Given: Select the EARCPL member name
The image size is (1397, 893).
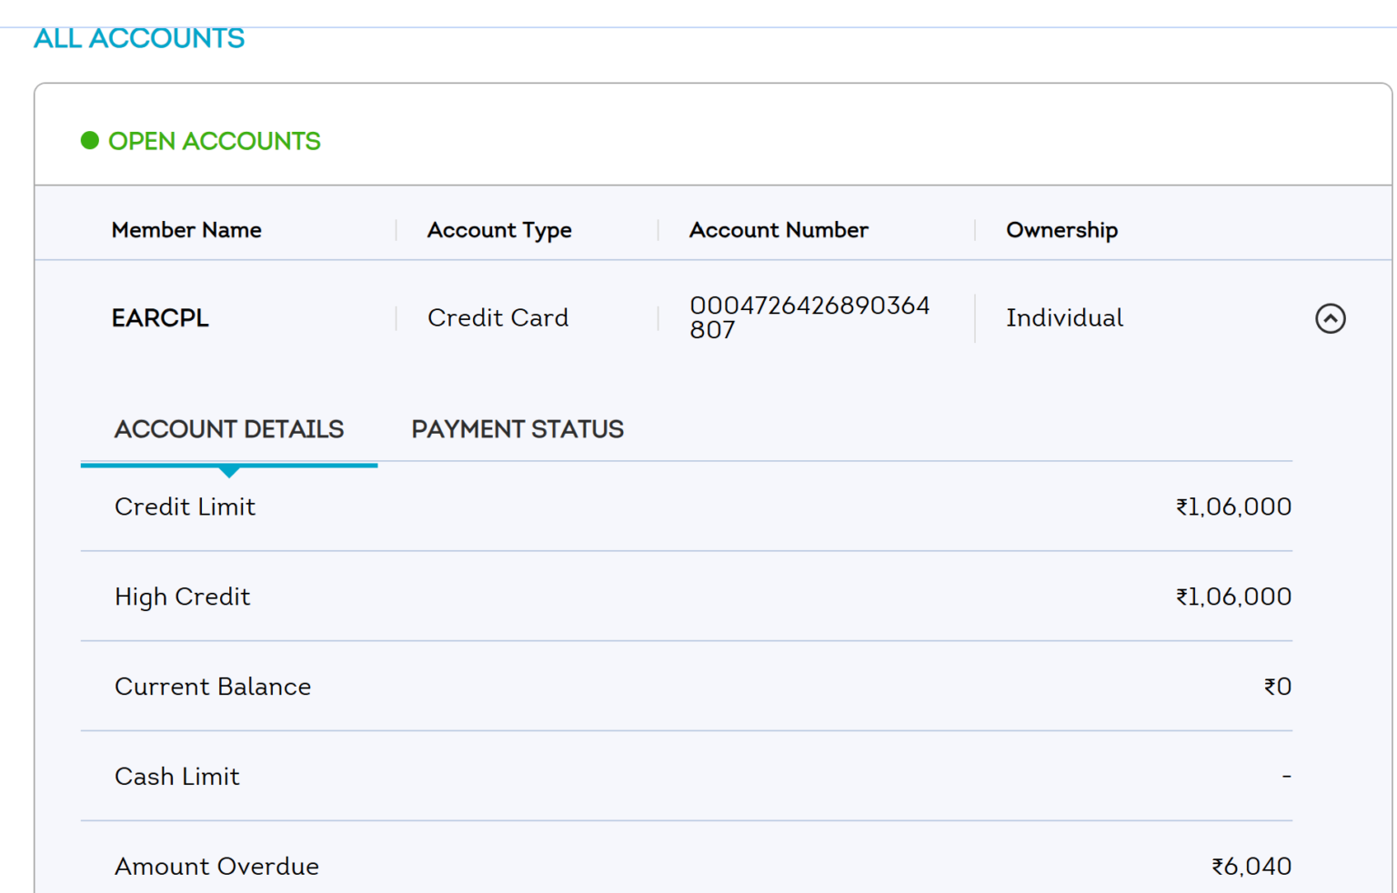Looking at the screenshot, I should (160, 317).
